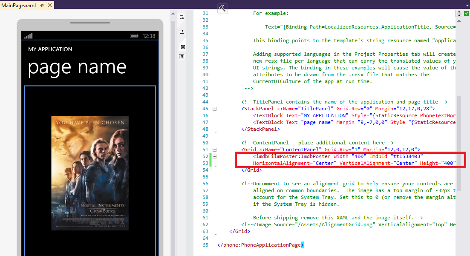This screenshot has width=470, height=256.
Task: Click the battery icon in phone preview
Action: [134, 36]
